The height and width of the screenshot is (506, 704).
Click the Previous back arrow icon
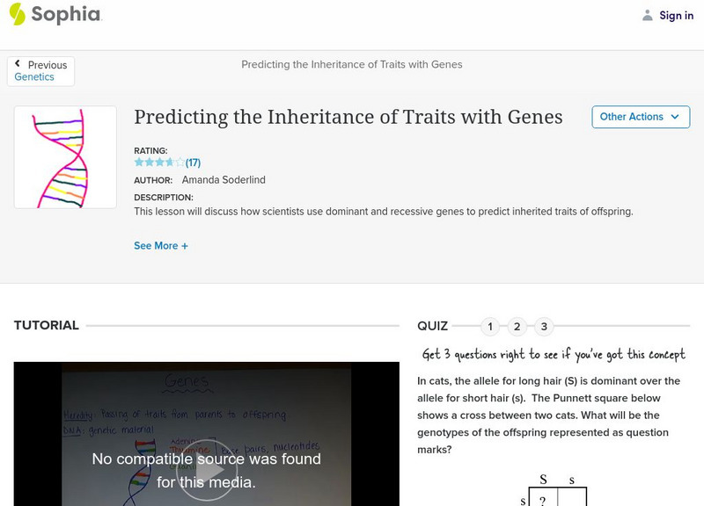(18, 65)
